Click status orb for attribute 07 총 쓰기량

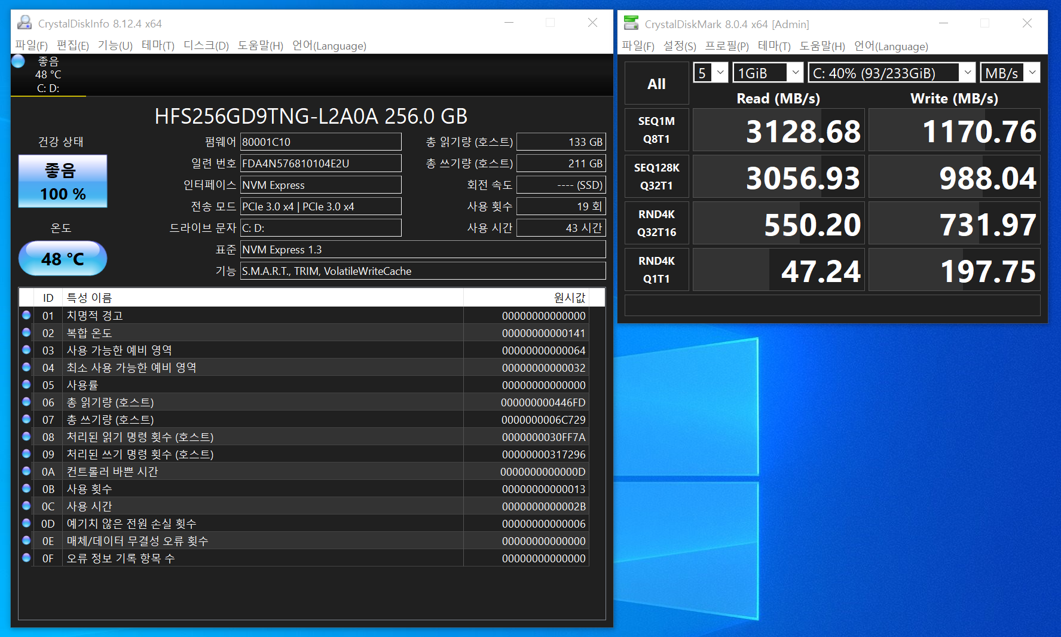coord(26,419)
